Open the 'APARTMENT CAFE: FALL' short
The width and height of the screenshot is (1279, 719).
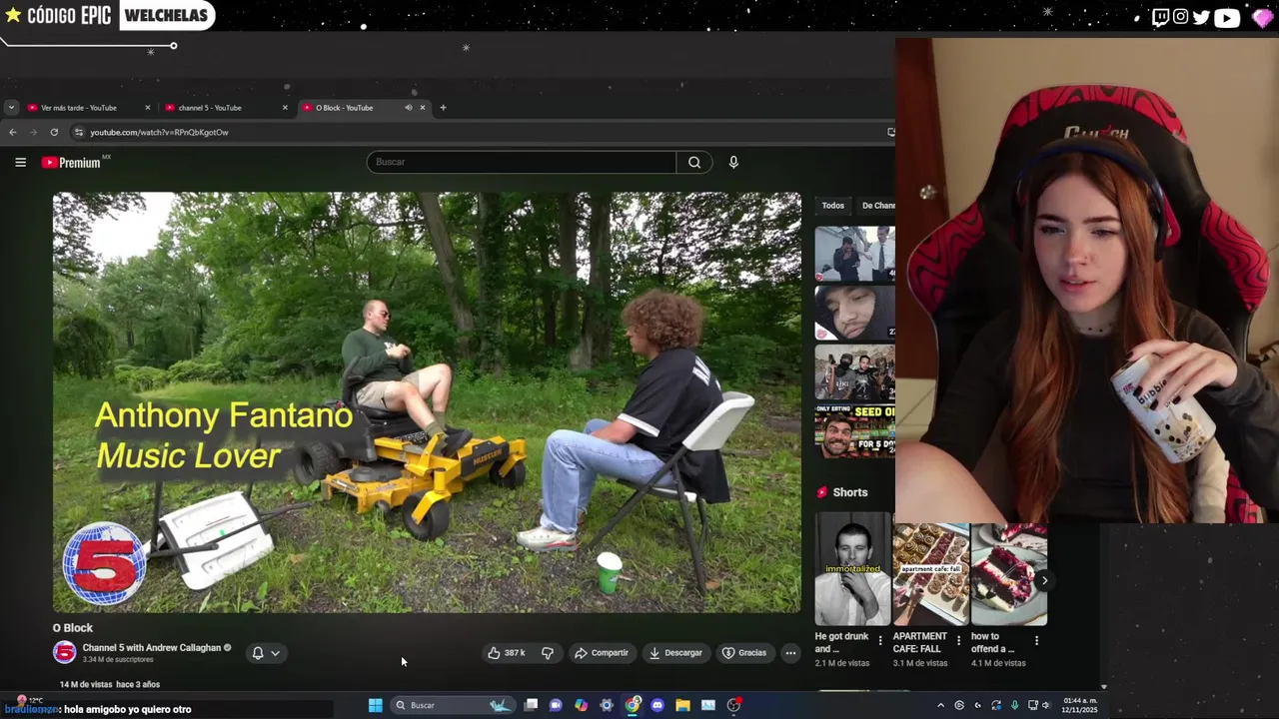coord(930,574)
